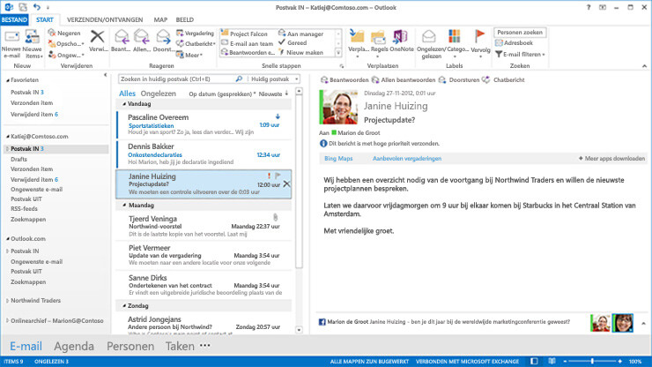Image resolution: width=652 pixels, height=367 pixels.
Task: Send a Chatbericht from the ribbon
Action: 196,44
